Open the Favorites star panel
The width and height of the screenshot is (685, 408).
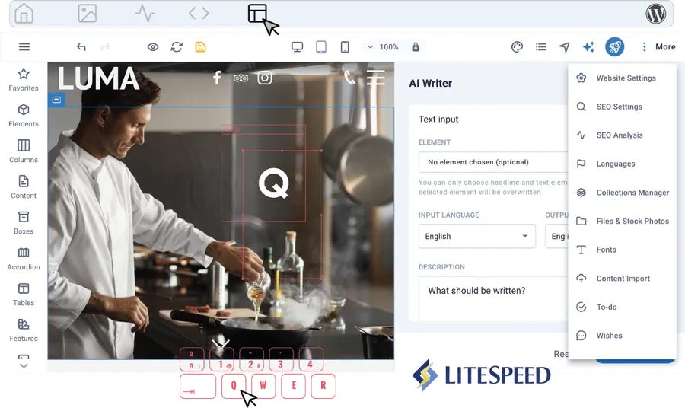24,79
